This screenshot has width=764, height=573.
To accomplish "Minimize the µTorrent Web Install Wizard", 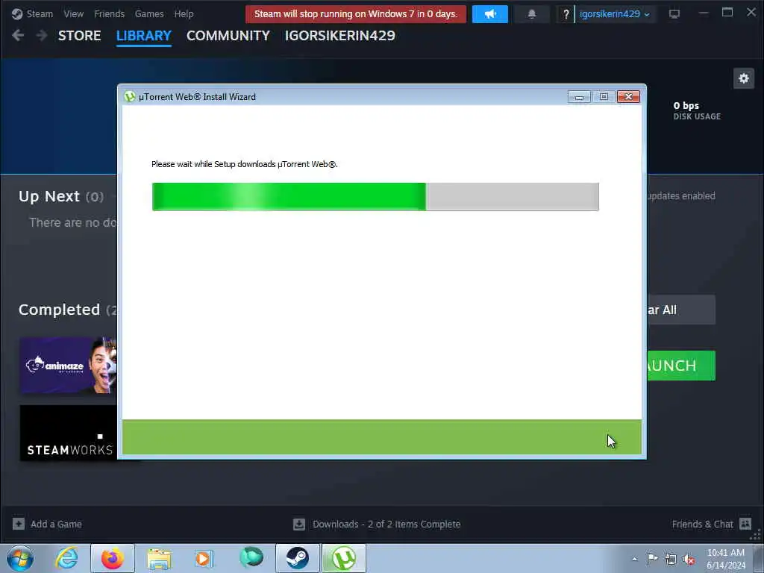I will point(579,97).
